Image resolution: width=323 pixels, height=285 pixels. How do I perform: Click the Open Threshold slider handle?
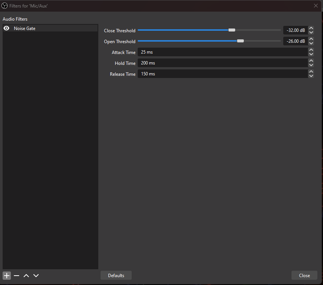point(240,41)
